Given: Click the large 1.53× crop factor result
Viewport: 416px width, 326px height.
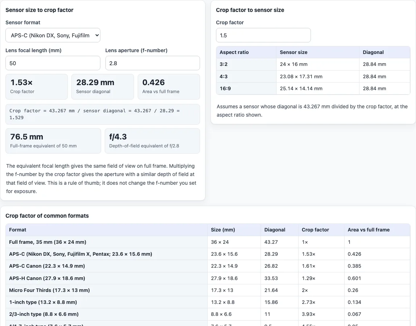Looking at the screenshot, I should 21,82.
